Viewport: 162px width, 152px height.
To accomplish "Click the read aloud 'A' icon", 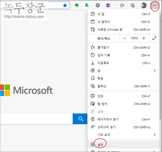I will coord(93,127).
